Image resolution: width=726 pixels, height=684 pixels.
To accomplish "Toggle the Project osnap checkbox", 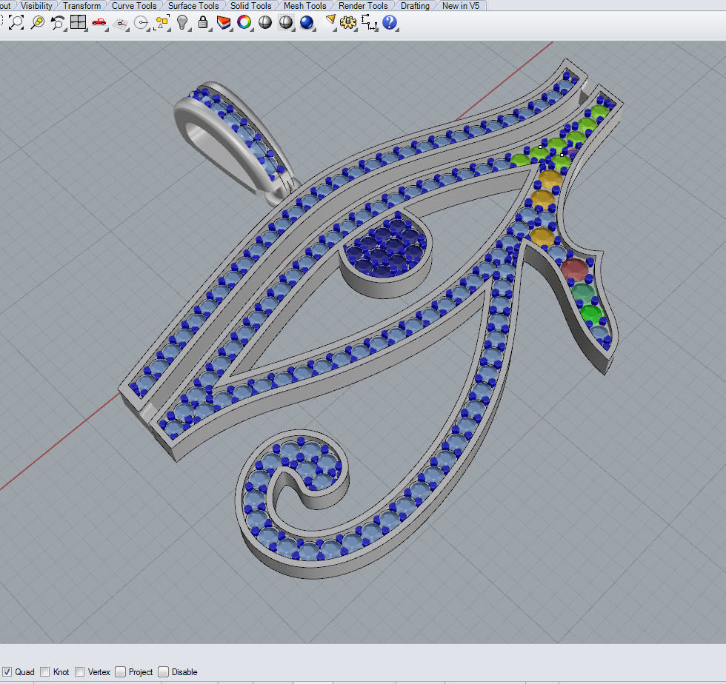I will pyautogui.click(x=120, y=671).
